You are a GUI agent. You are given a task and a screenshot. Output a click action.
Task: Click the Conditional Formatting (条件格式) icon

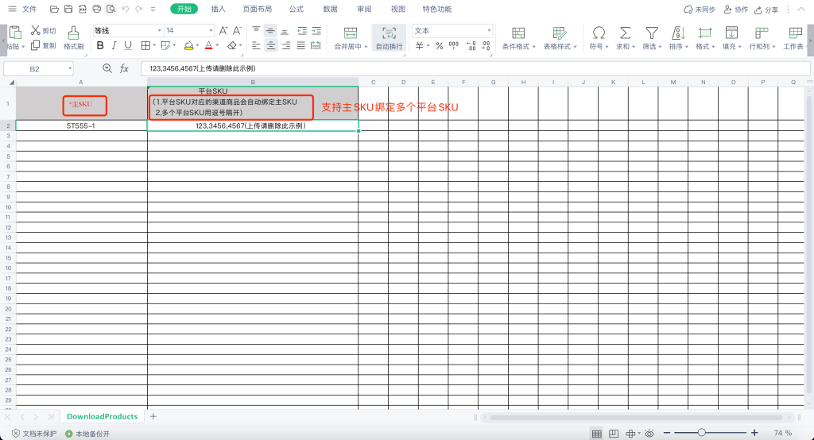518,33
